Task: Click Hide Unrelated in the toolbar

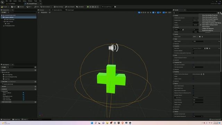Action: click(45, 7)
